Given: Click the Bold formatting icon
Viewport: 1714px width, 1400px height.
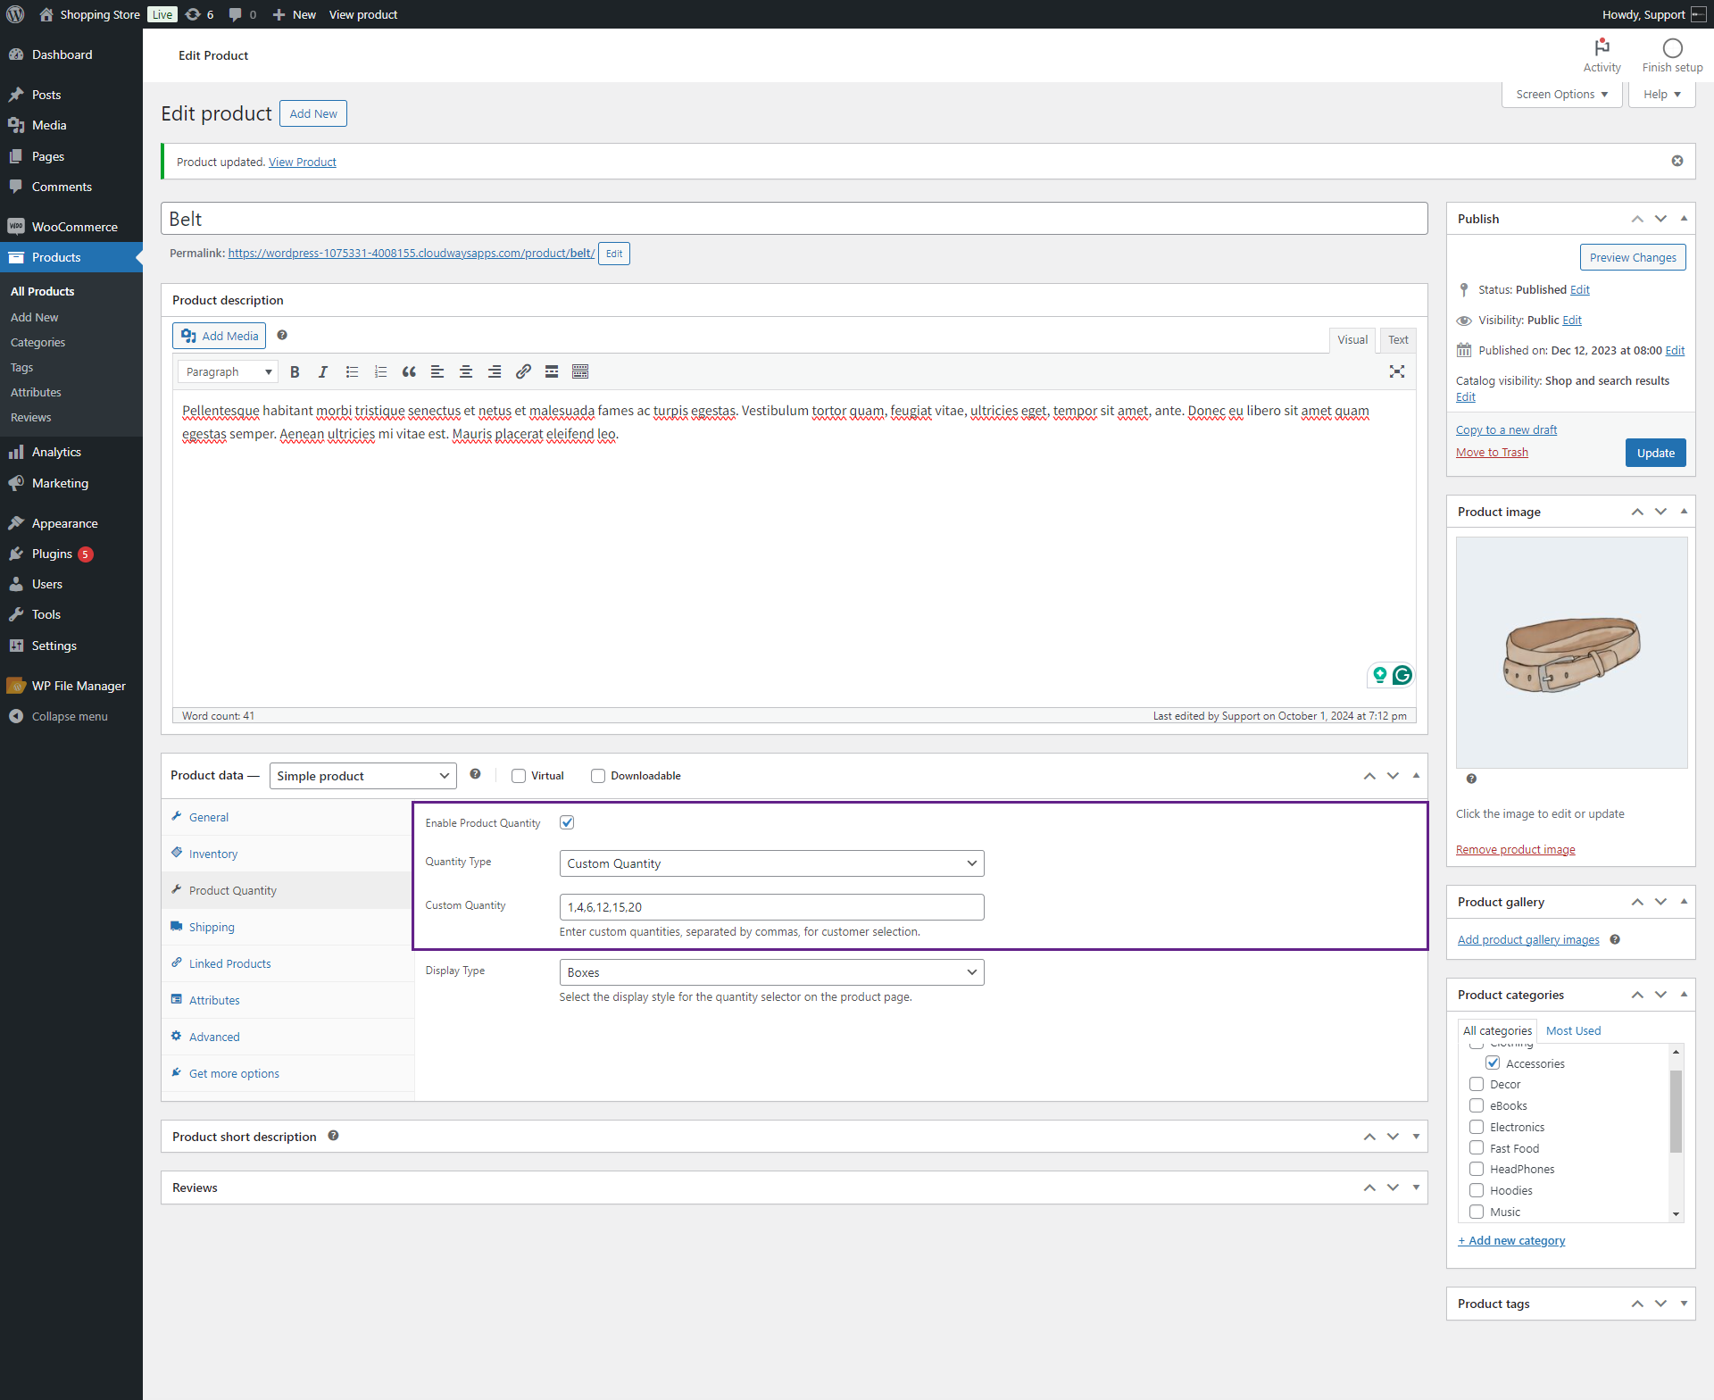Looking at the screenshot, I should [295, 372].
